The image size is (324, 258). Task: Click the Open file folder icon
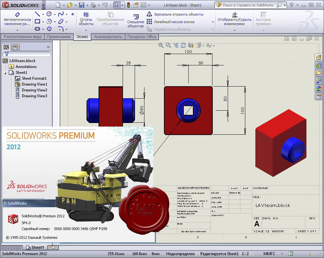pos(70,5)
